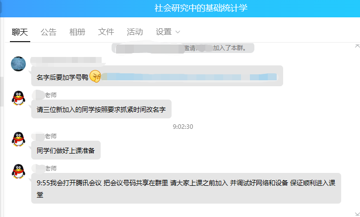Click the blue circular user avatar

pyautogui.click(x=18, y=64)
